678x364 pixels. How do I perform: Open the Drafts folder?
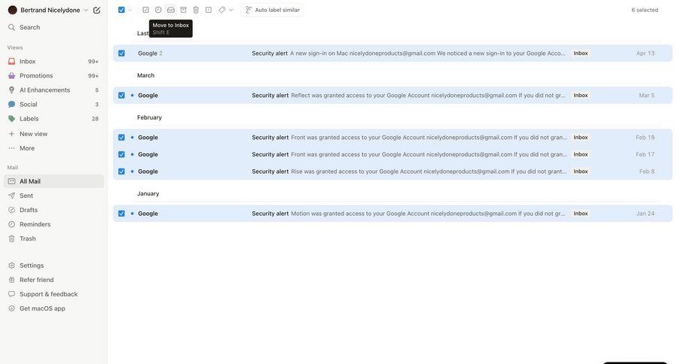(x=53, y=210)
